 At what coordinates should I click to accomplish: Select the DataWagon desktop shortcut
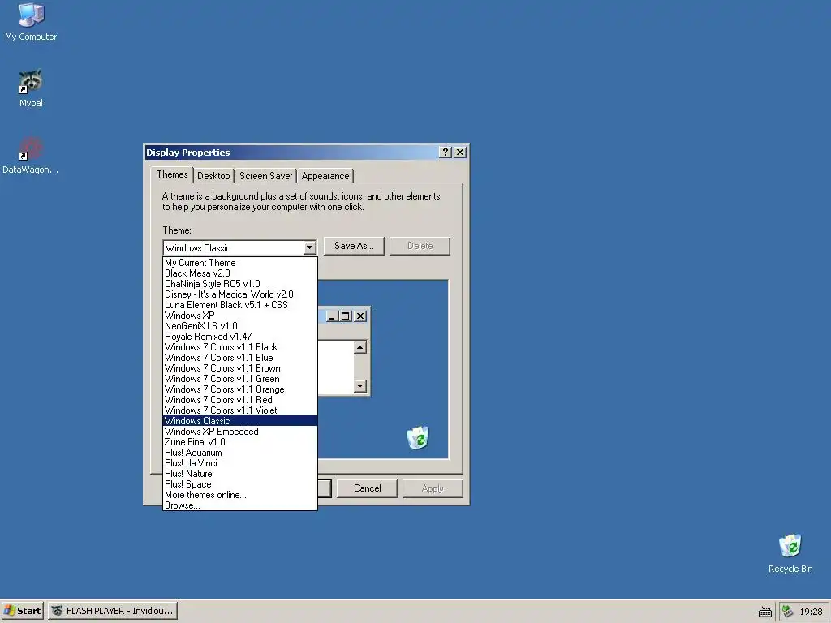tap(30, 155)
